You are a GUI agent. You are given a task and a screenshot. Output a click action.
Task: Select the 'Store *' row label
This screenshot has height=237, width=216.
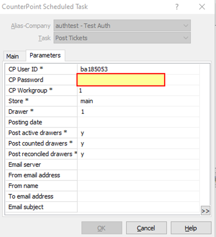[x=18, y=101]
